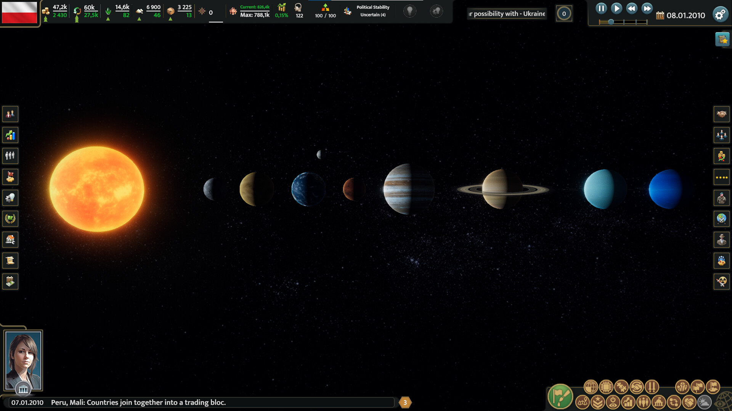Open the diplomacy handshake panel
This screenshot has width=732, height=411.
(x=721, y=114)
